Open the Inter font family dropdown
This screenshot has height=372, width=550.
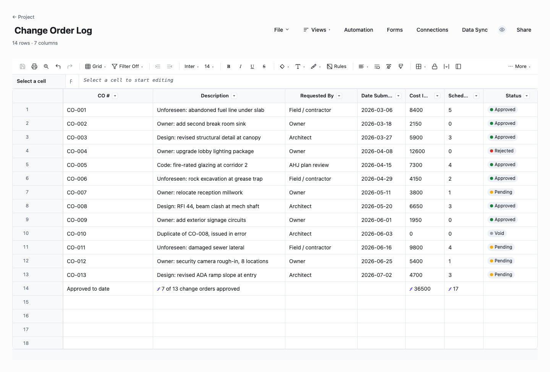pos(192,66)
